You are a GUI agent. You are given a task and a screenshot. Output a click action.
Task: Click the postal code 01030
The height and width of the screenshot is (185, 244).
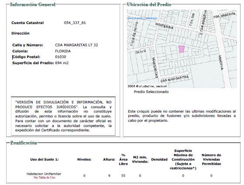tap(61, 57)
